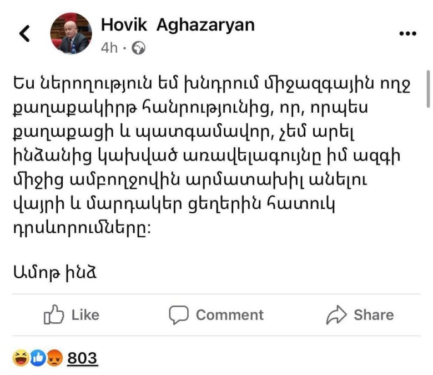Click the Armenian post text paragraph
The image size is (433, 375).
click(x=212, y=156)
